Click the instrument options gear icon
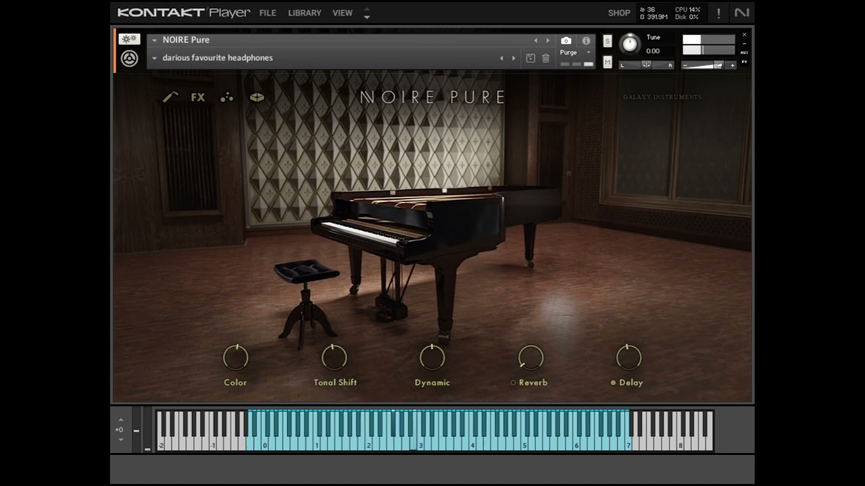The width and height of the screenshot is (865, 486). click(129, 39)
